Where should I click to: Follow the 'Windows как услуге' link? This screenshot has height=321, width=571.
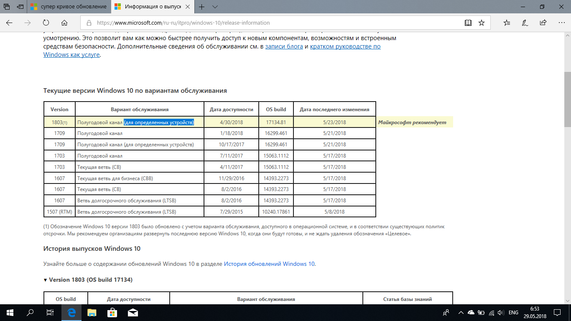pos(71,55)
